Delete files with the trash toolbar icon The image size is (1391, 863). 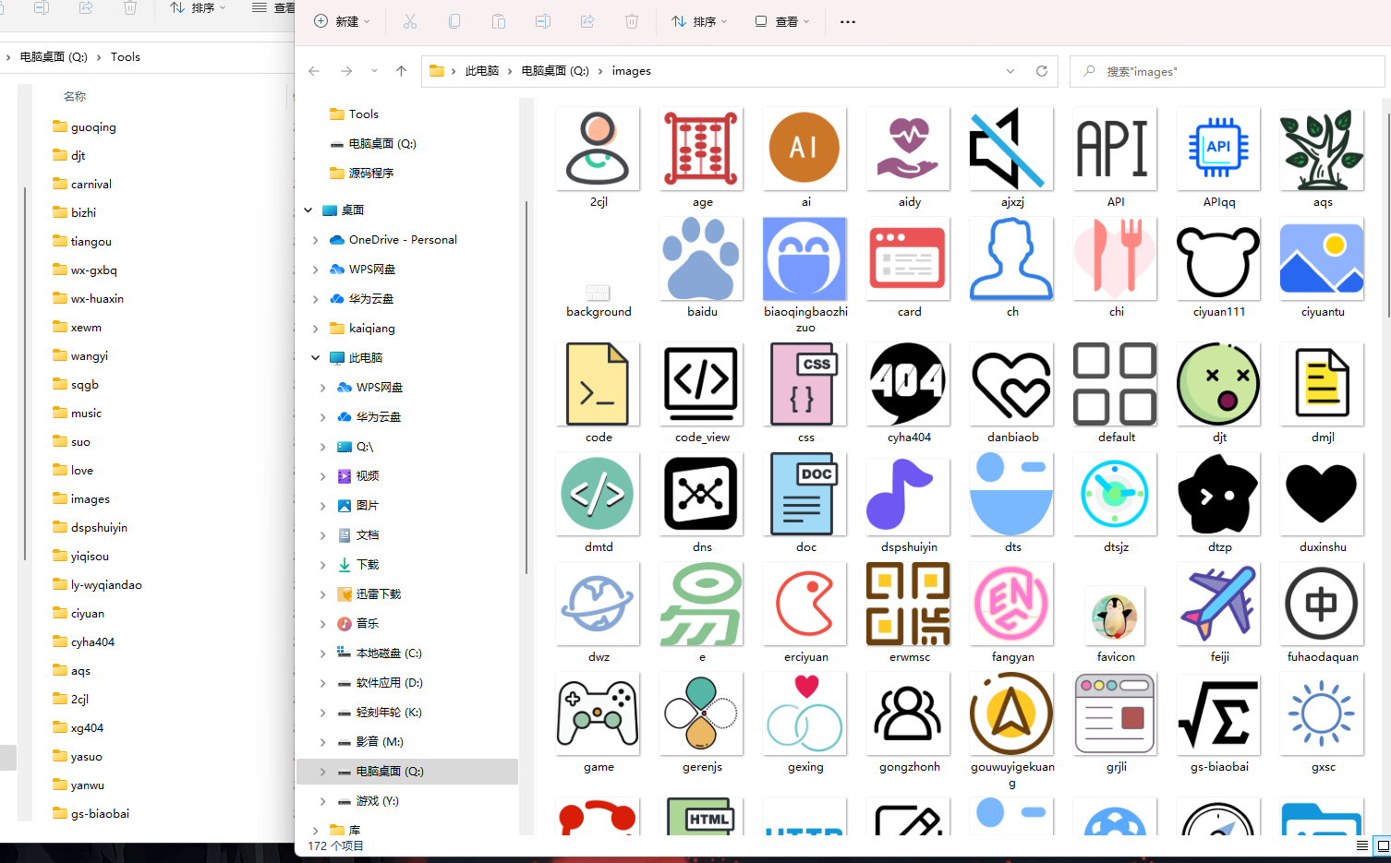[x=632, y=20]
